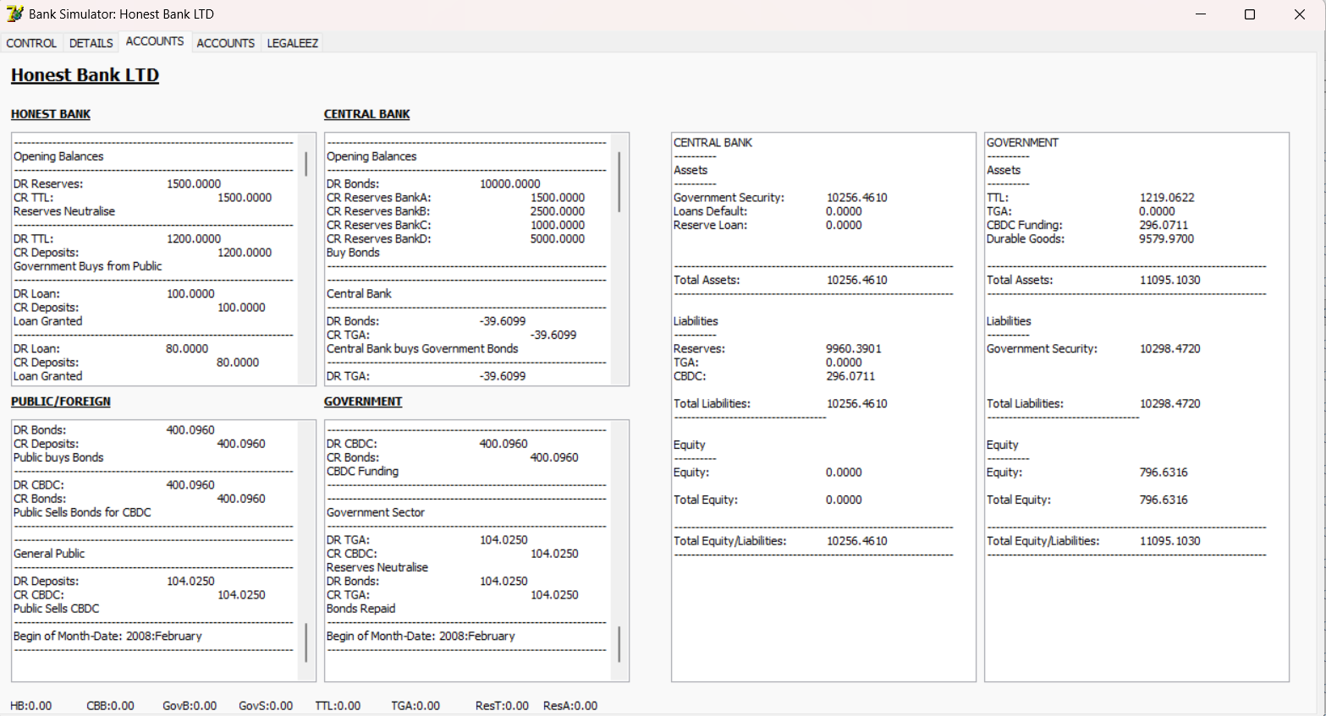This screenshot has height=716, width=1326.
Task: Maximize the Bank Simulator window
Action: [x=1250, y=14]
